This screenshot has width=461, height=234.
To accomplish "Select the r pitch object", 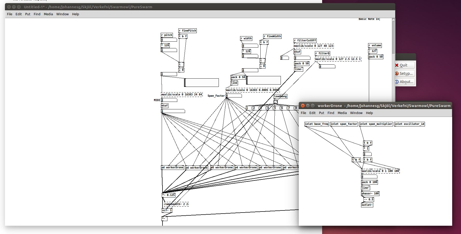I will point(167,35).
